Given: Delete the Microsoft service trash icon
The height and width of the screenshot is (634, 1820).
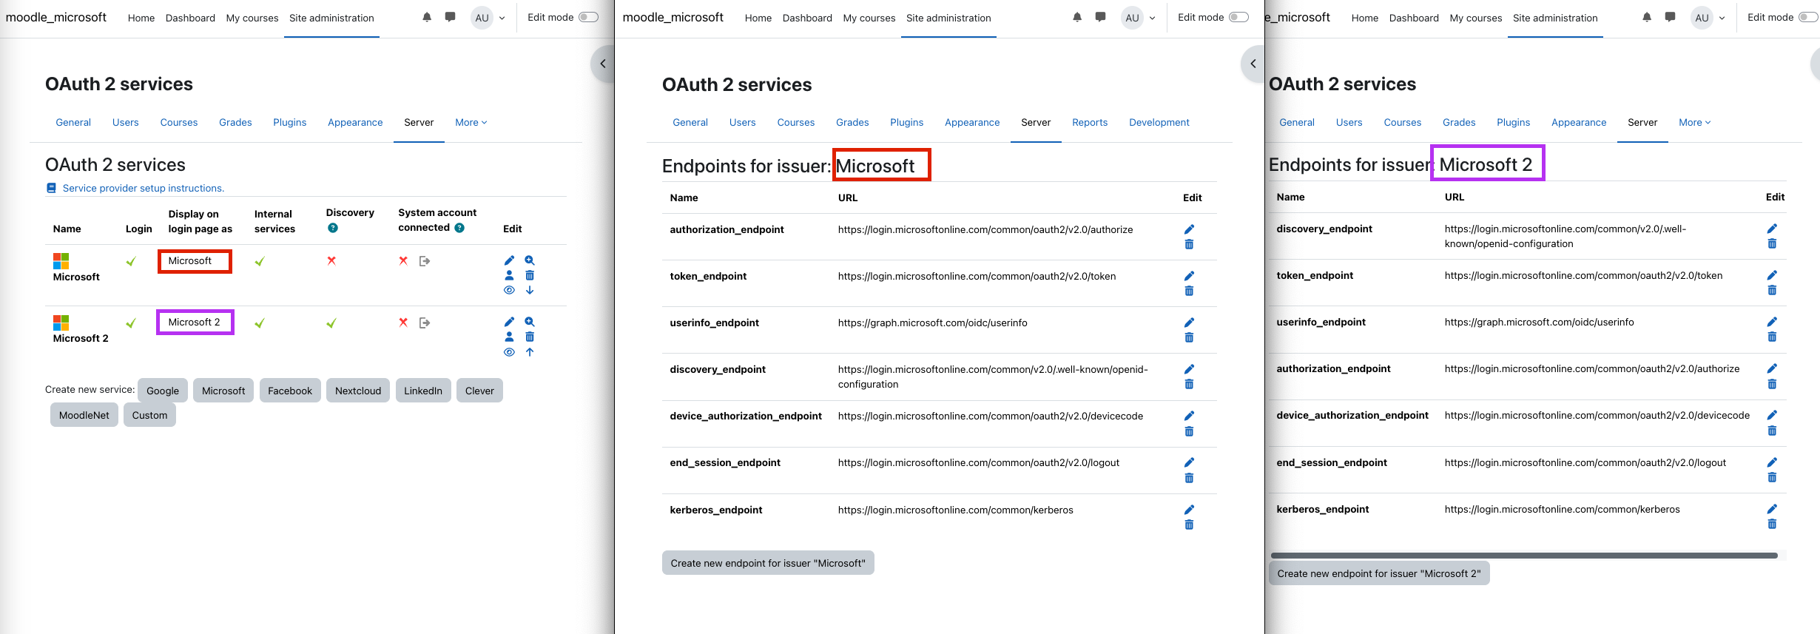Looking at the screenshot, I should click(x=530, y=275).
